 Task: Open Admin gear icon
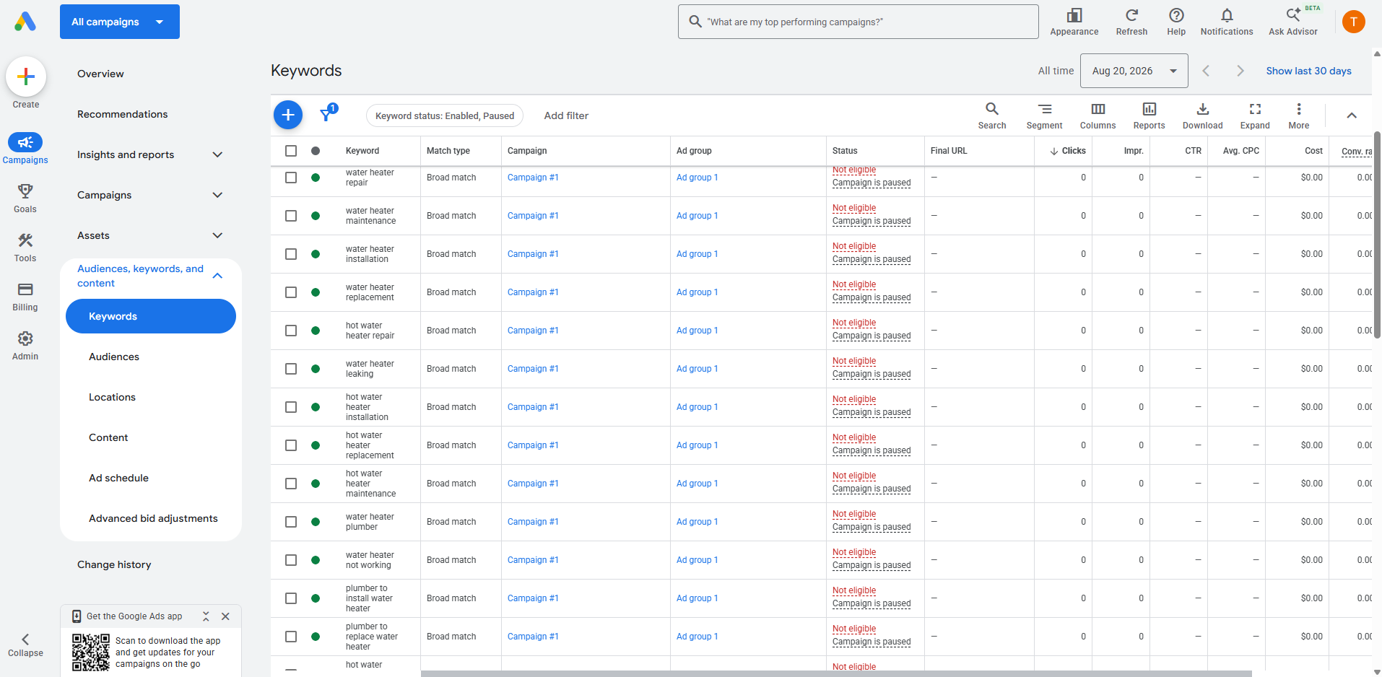pyautogui.click(x=25, y=338)
